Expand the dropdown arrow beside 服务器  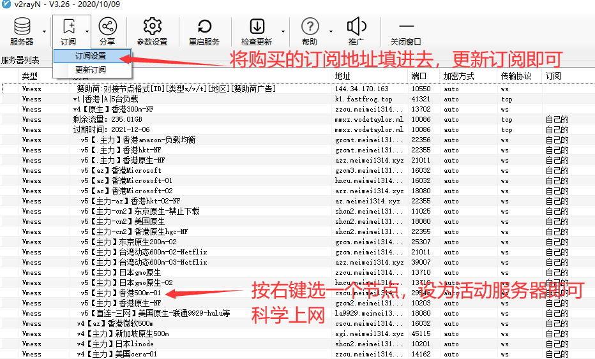(x=44, y=31)
